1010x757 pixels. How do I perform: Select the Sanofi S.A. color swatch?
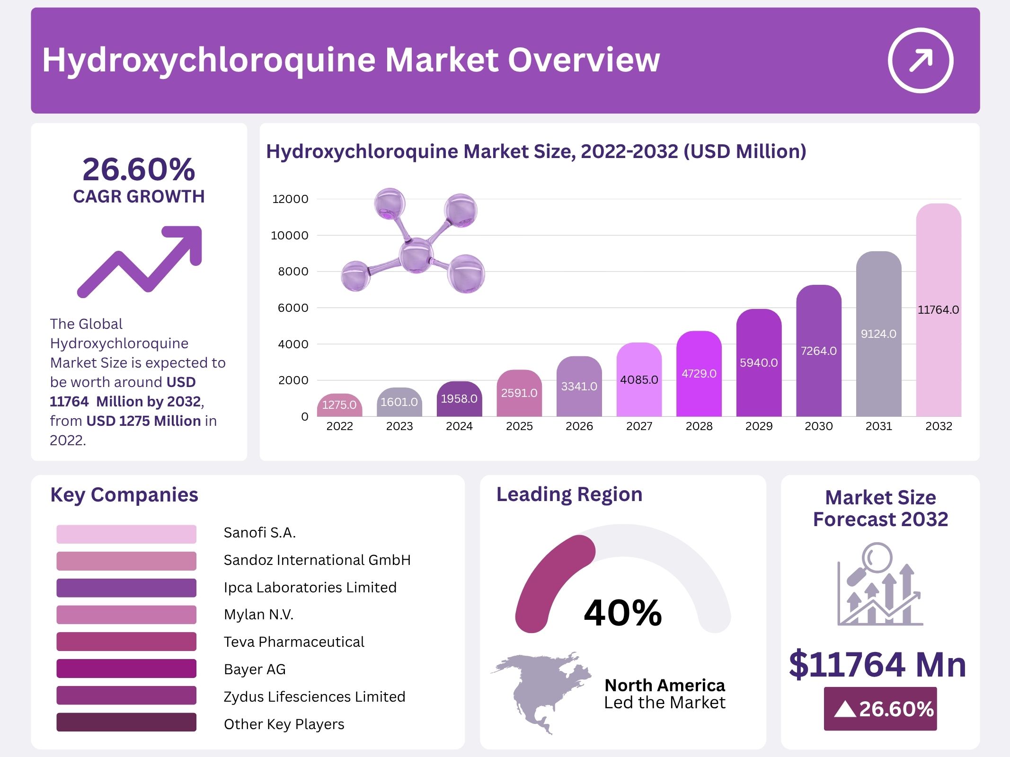click(126, 534)
